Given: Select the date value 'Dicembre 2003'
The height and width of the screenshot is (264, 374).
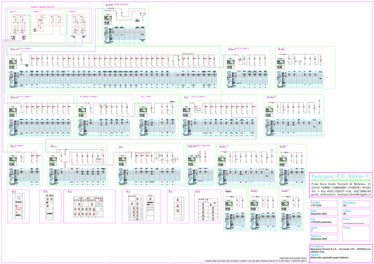Looking at the screenshot, I should tap(319, 214).
